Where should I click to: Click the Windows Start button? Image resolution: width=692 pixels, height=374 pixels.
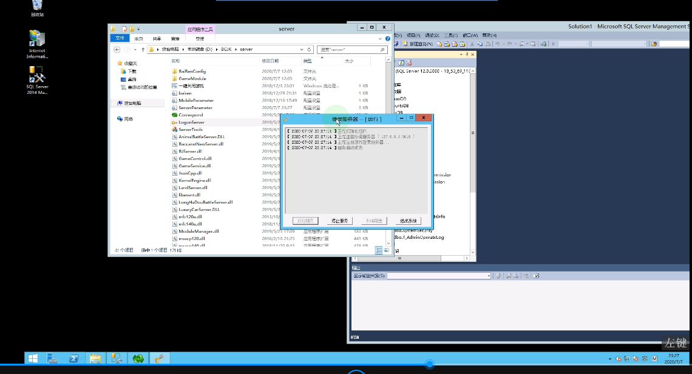click(32, 359)
